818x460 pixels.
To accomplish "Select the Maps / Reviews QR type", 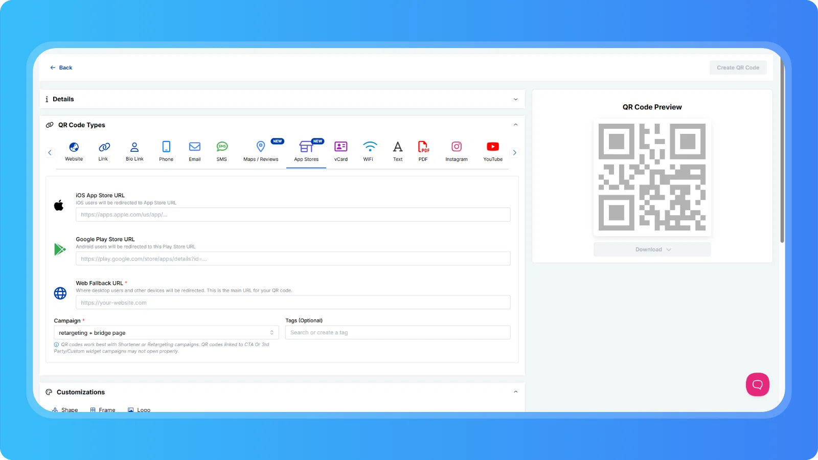I will (x=261, y=152).
